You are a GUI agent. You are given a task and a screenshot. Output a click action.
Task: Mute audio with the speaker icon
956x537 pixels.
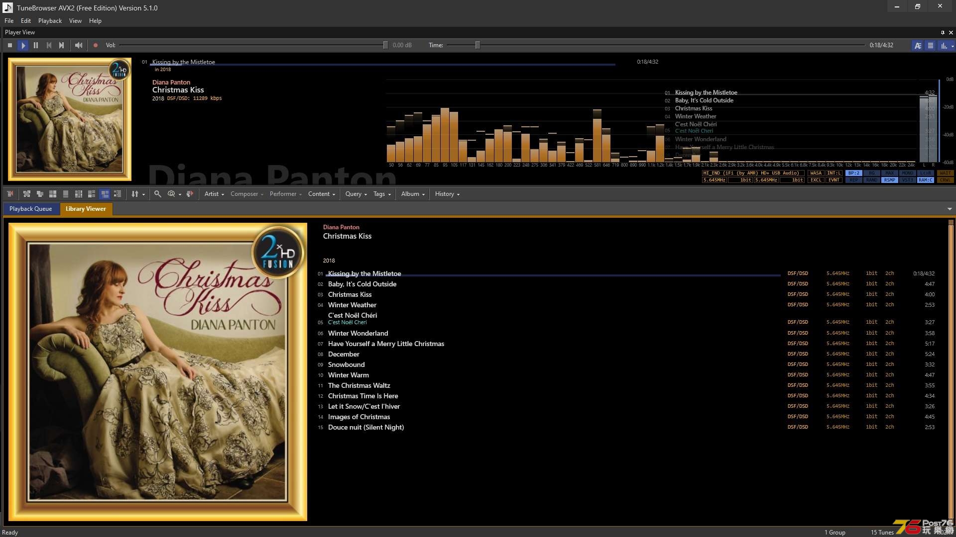pyautogui.click(x=79, y=45)
